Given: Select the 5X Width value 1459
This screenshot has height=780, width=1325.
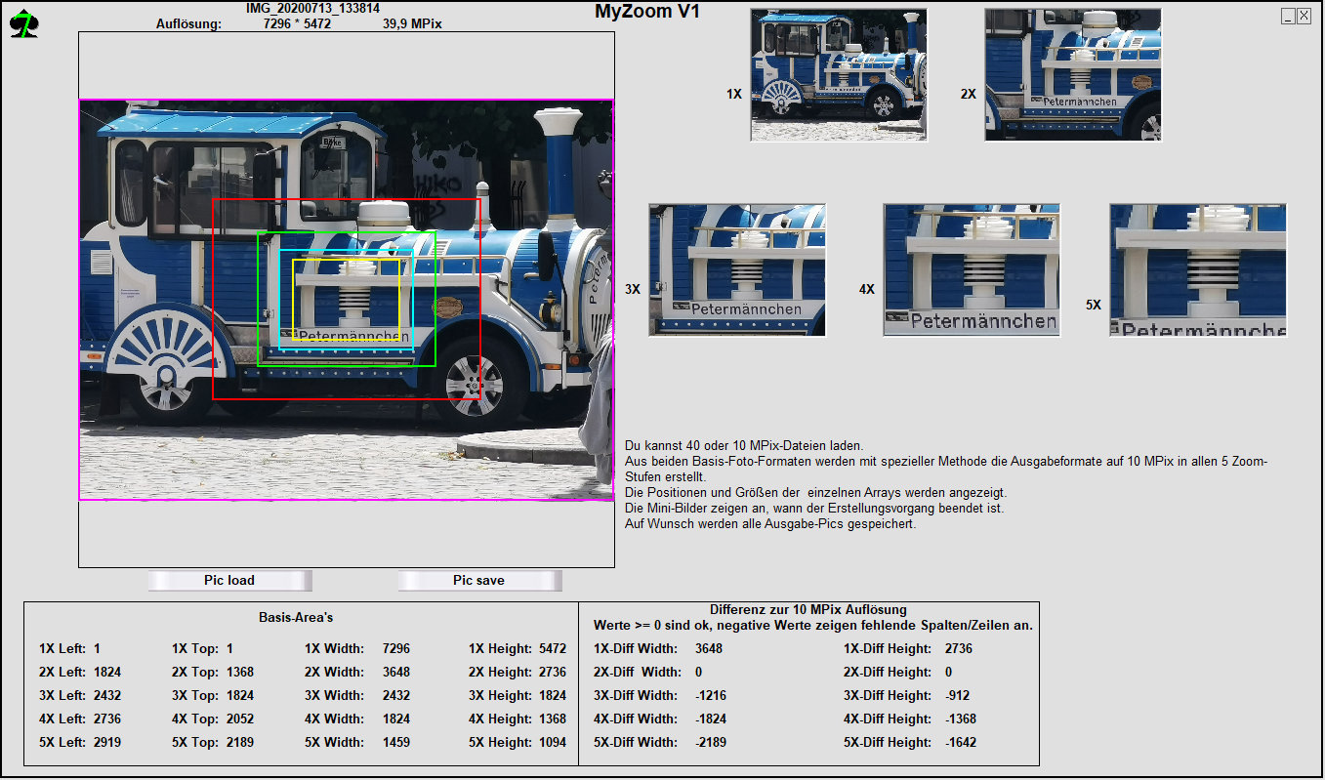Looking at the screenshot, I should click(396, 743).
